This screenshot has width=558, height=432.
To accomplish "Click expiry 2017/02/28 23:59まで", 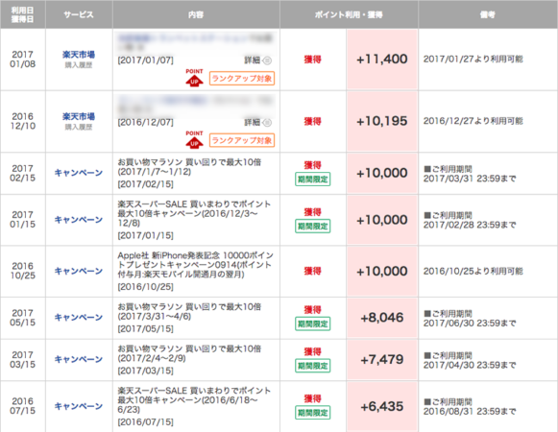I will [x=470, y=225].
